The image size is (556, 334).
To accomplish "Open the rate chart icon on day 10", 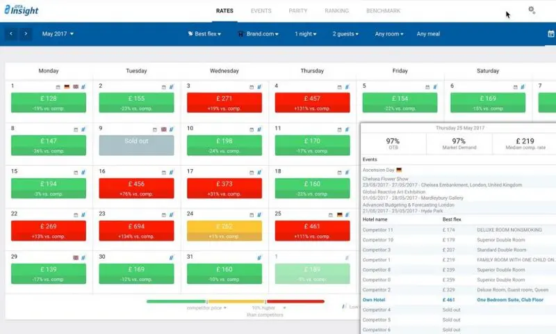I will [x=259, y=129].
